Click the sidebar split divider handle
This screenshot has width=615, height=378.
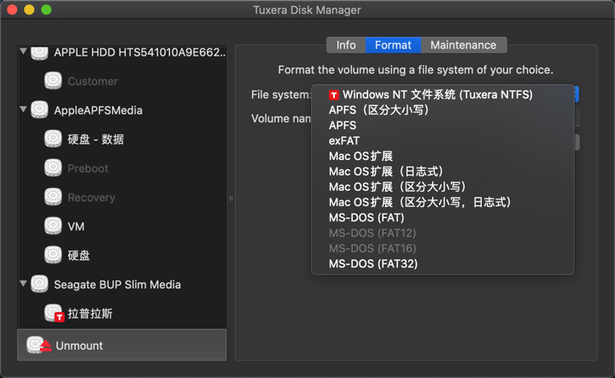click(x=231, y=198)
